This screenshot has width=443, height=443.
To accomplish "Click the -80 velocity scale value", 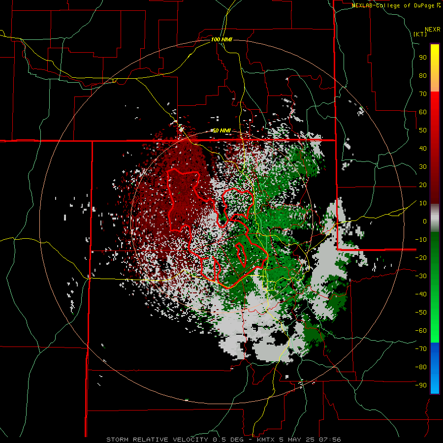I will [x=421, y=367].
